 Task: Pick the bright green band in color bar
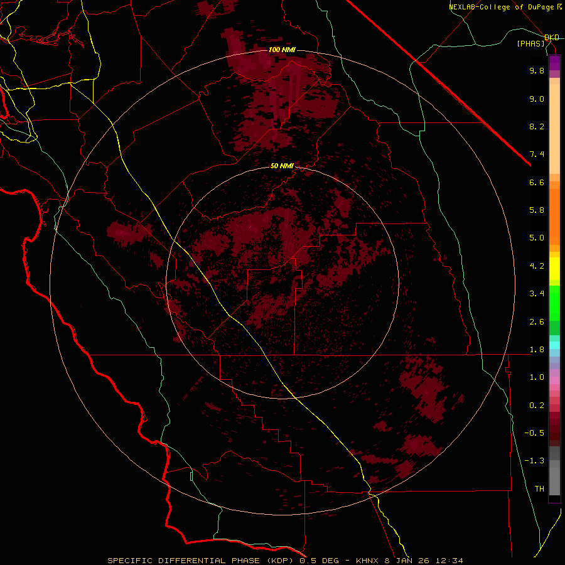coord(554,303)
